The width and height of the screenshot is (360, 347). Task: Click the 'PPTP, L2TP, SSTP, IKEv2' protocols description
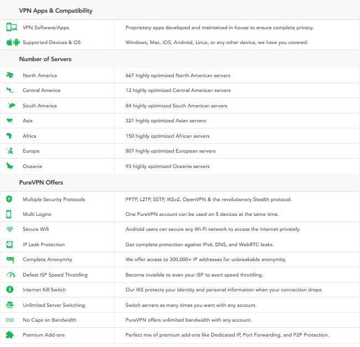(x=209, y=199)
